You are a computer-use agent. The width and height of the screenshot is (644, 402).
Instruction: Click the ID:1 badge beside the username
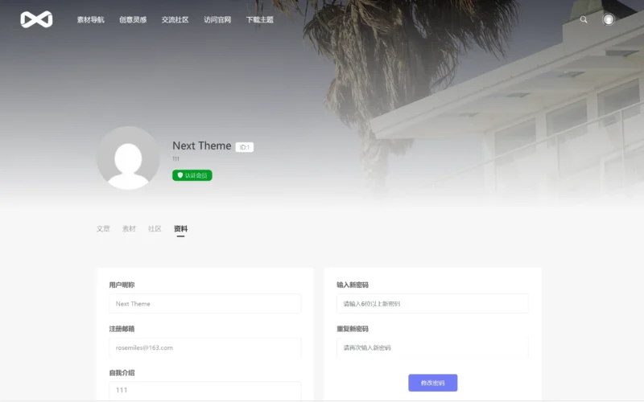tap(245, 147)
